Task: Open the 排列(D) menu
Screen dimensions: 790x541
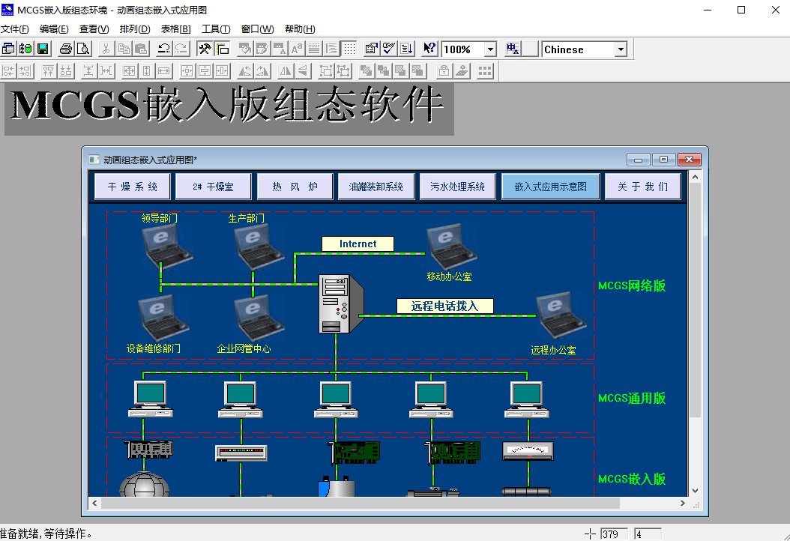Action: (135, 29)
